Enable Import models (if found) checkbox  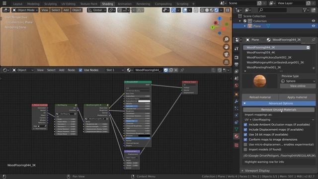(x=245, y=149)
